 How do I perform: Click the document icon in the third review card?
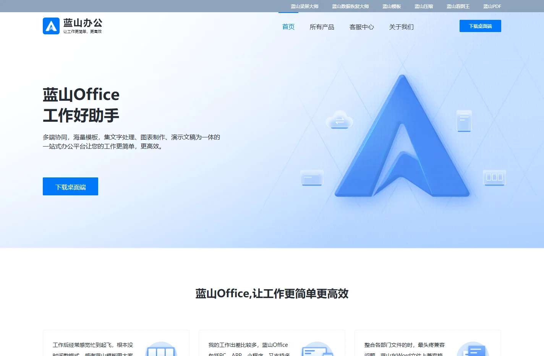[473, 349]
